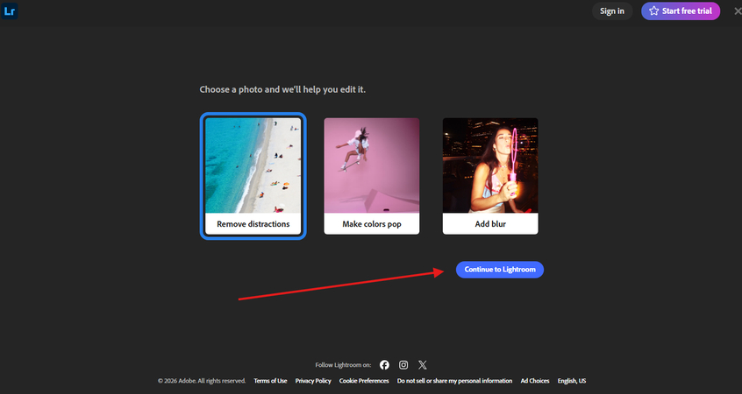The image size is (742, 394).
Task: Start the free trial
Action: (x=681, y=11)
